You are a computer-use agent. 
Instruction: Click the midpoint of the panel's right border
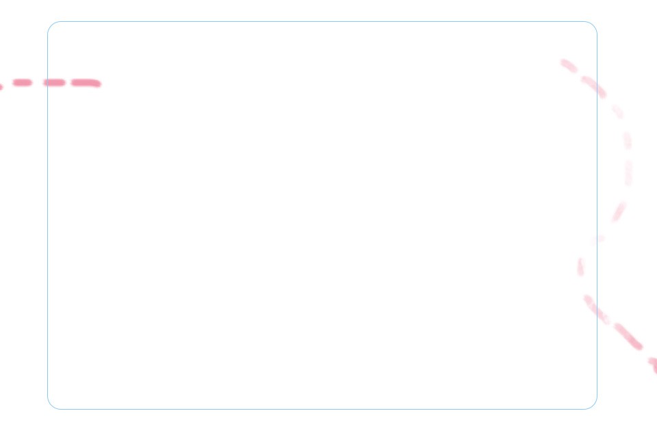597,215
